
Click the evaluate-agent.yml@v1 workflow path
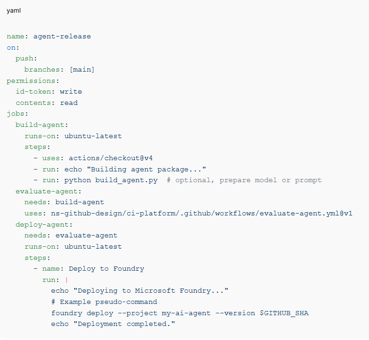[202, 214]
